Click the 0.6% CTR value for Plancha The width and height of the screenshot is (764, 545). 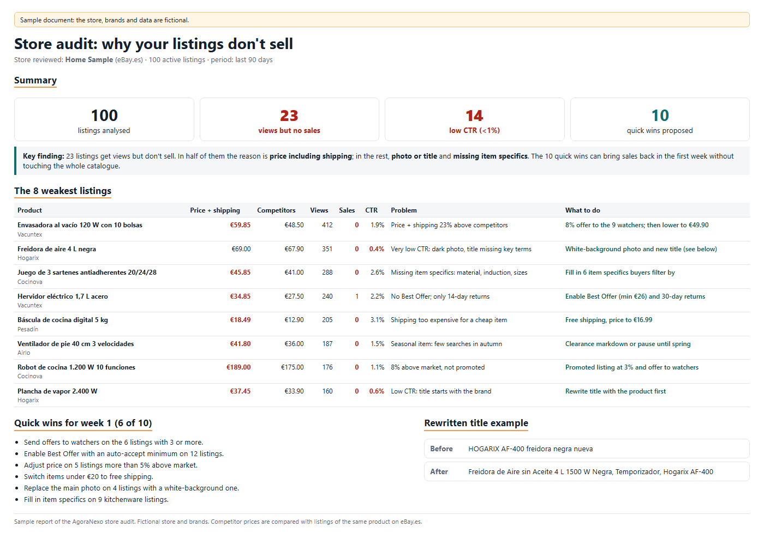point(377,391)
